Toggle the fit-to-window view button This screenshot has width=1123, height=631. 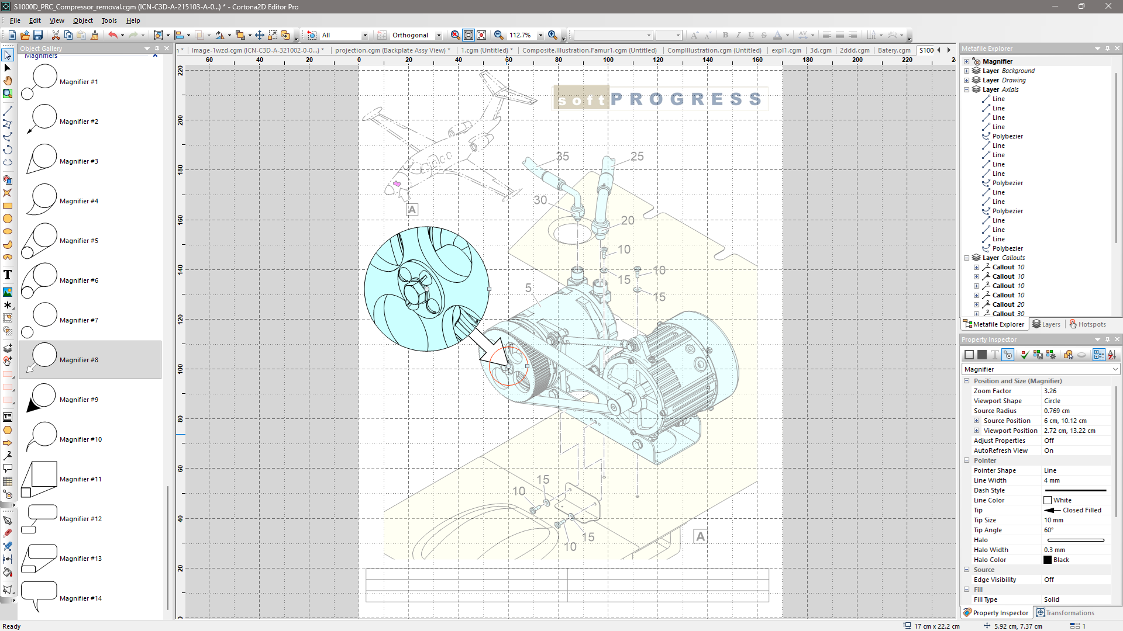click(x=468, y=35)
